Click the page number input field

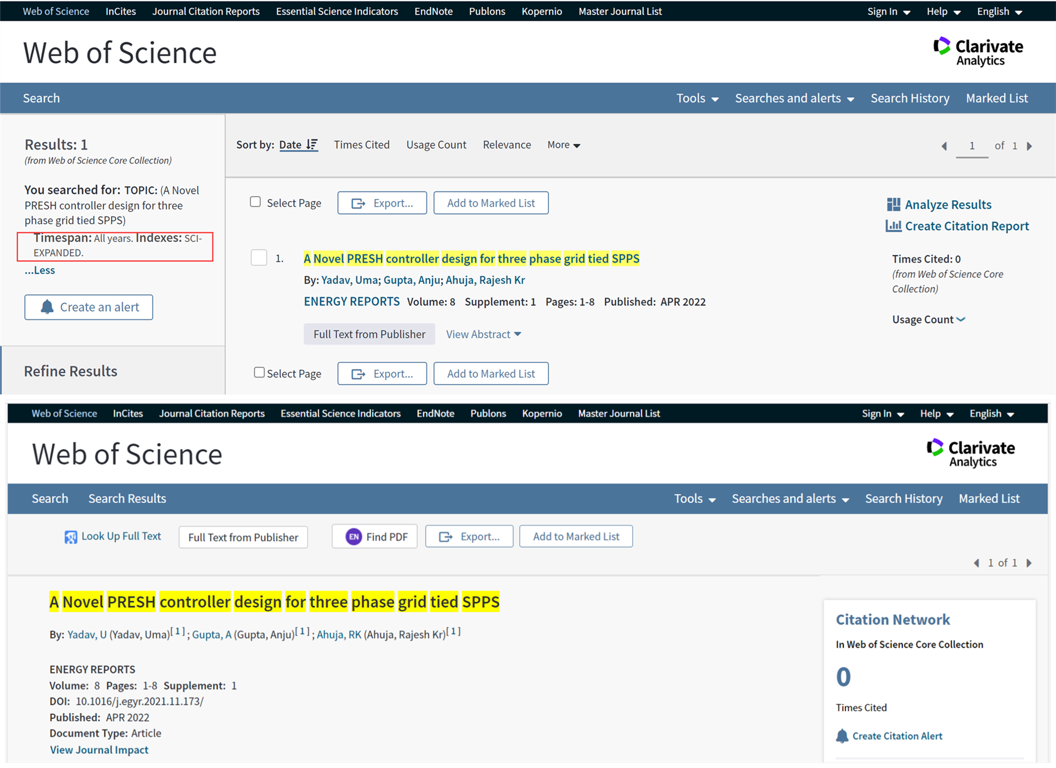point(972,146)
